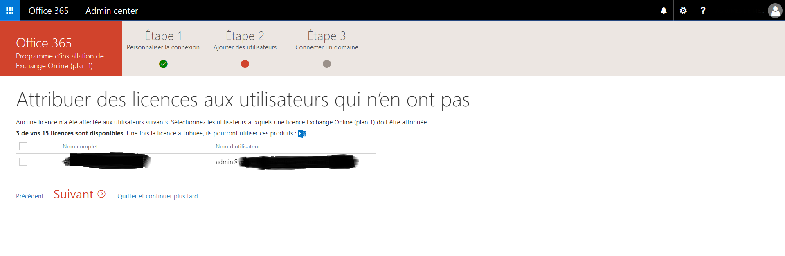Click the Précédent link

[30, 196]
